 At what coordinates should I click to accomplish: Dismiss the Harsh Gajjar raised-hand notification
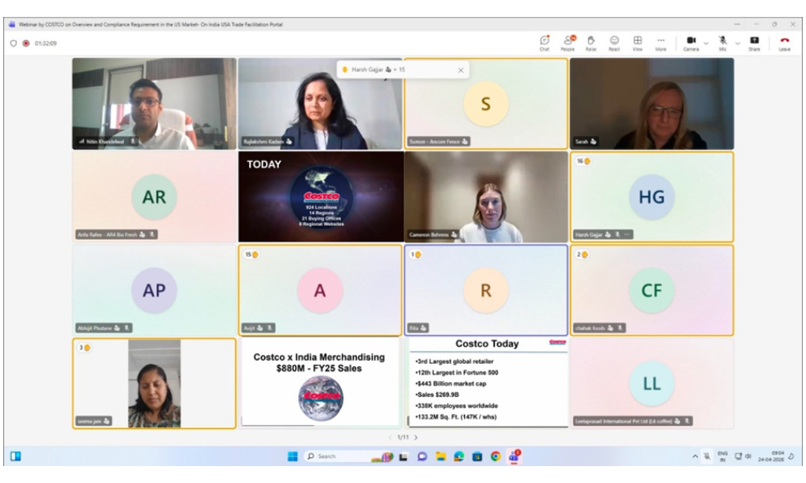click(x=460, y=70)
